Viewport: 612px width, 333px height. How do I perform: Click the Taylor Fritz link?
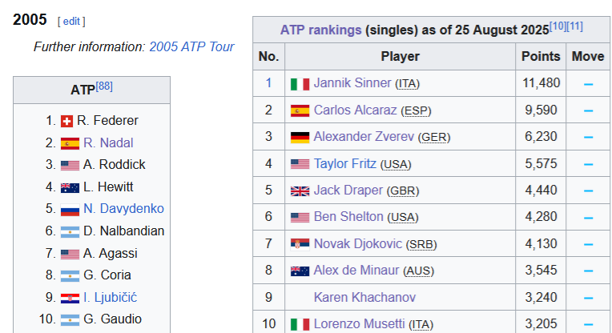pyautogui.click(x=345, y=163)
